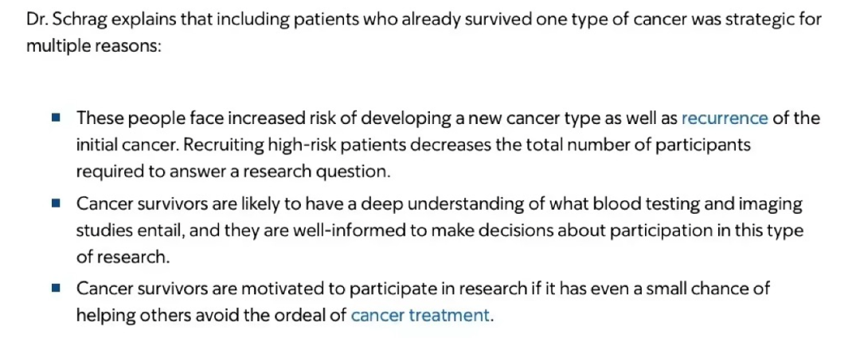Click the line 'of research.'
Viewport: 860px width, 338px height.
(x=122, y=256)
